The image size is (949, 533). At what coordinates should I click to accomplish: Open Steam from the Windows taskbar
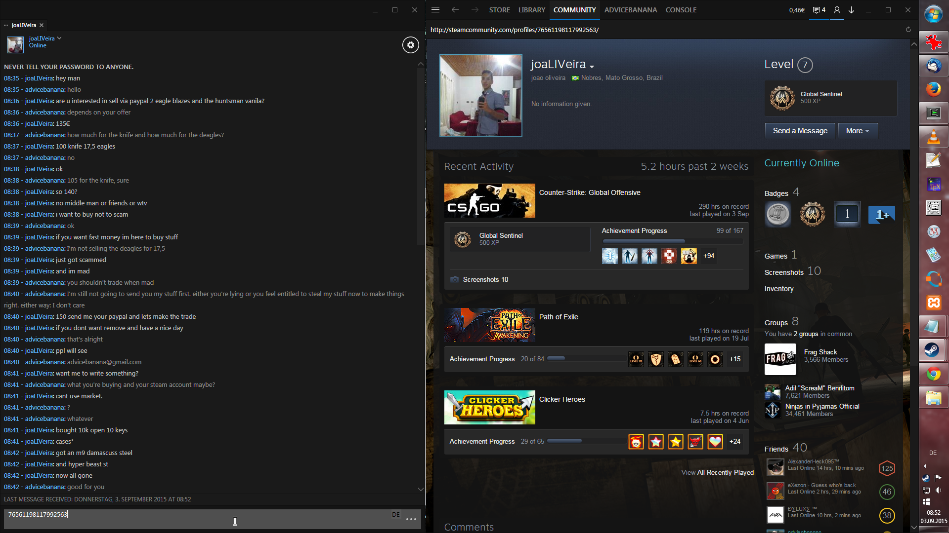933,350
